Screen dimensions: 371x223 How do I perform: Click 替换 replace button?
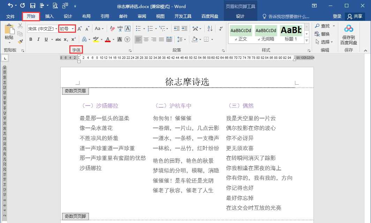[x=322, y=34]
